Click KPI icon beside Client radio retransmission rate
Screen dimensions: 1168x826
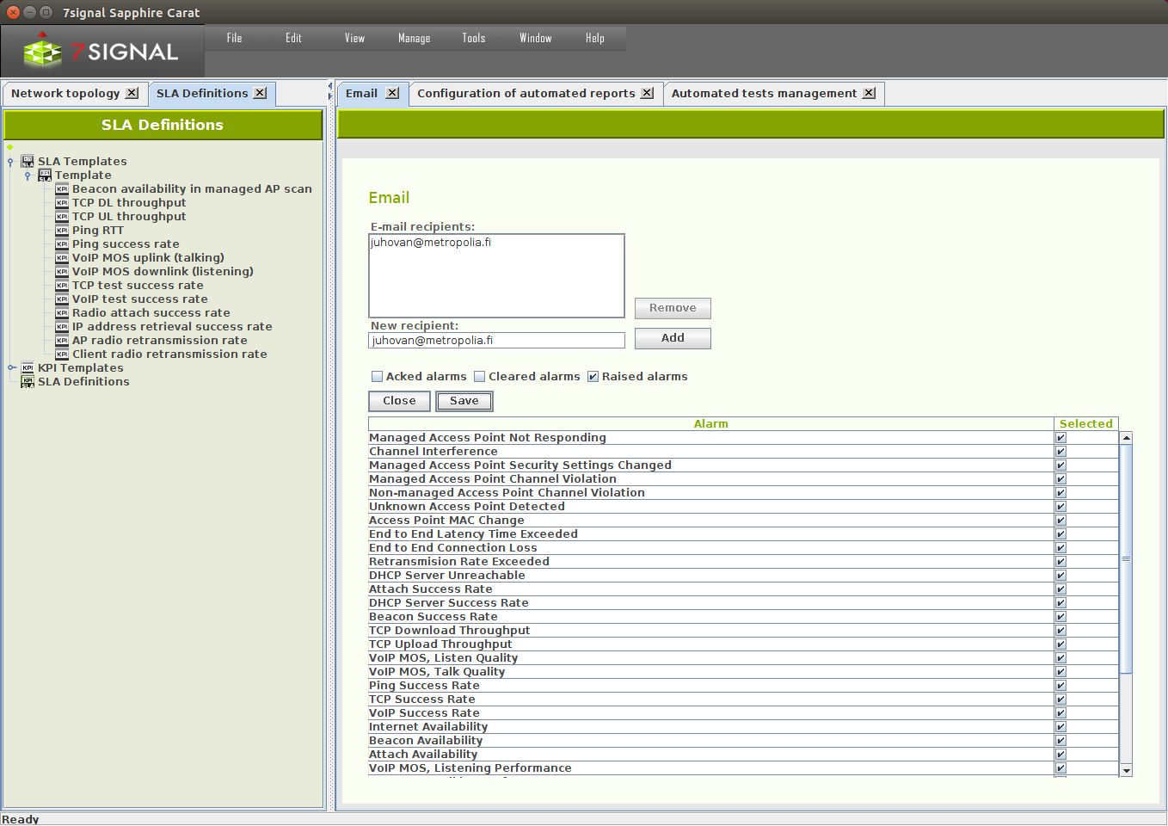(x=62, y=354)
